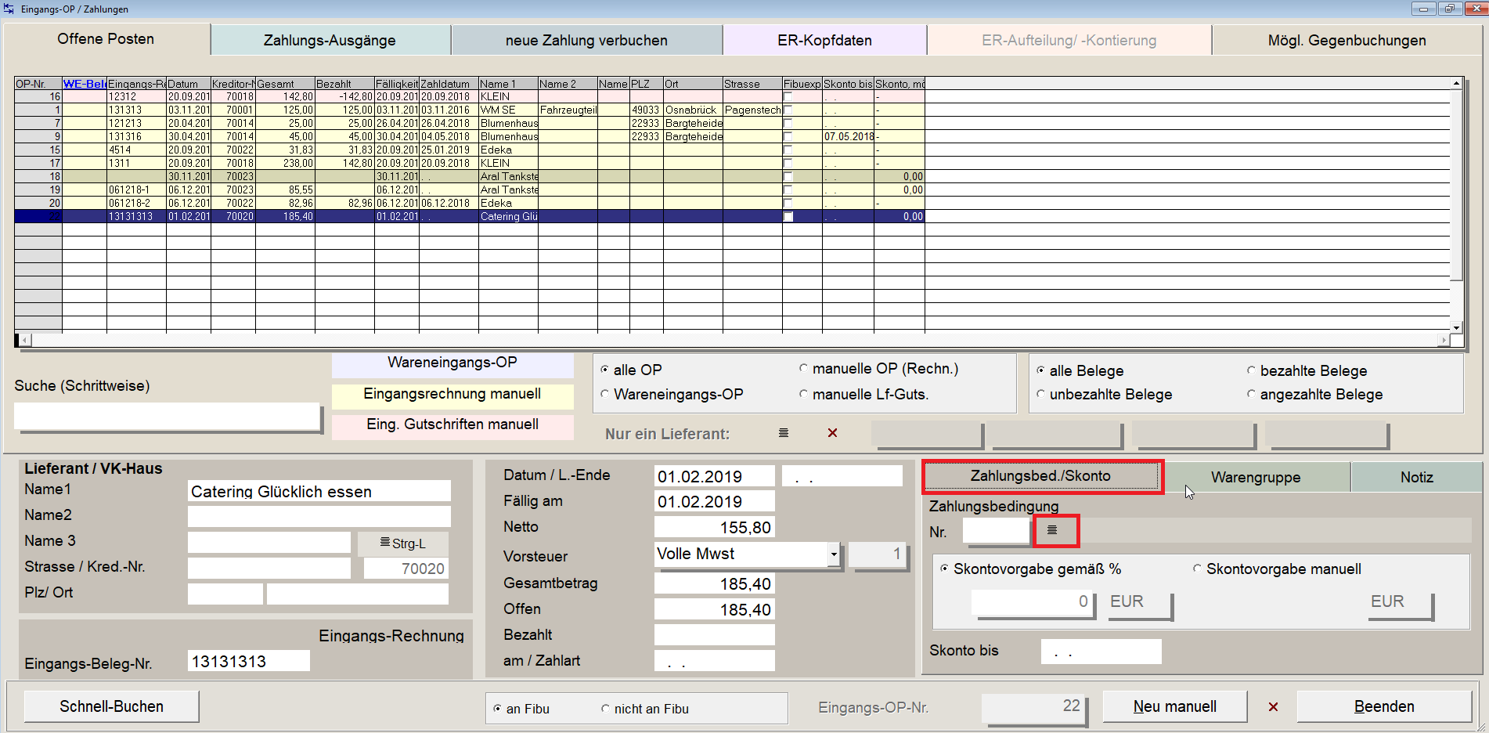Click red X beside Neu manuell
The height and width of the screenshot is (733, 1489).
[x=1273, y=706]
